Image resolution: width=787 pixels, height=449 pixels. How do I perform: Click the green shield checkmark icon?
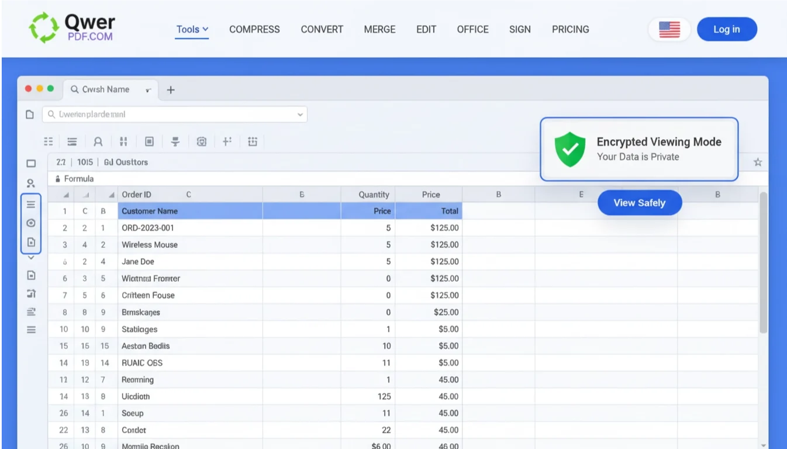point(569,149)
